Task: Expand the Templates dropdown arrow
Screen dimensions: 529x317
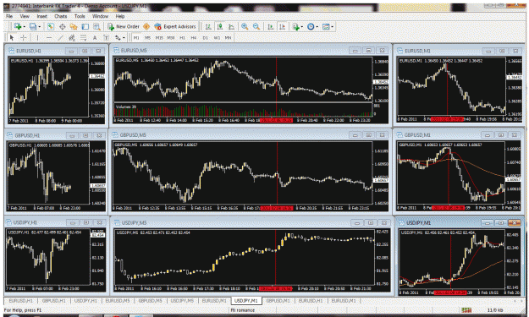Action: [333, 27]
